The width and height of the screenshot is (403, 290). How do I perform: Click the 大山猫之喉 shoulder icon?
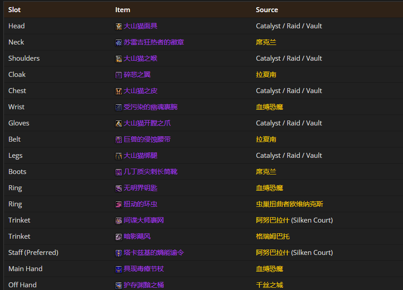click(119, 59)
